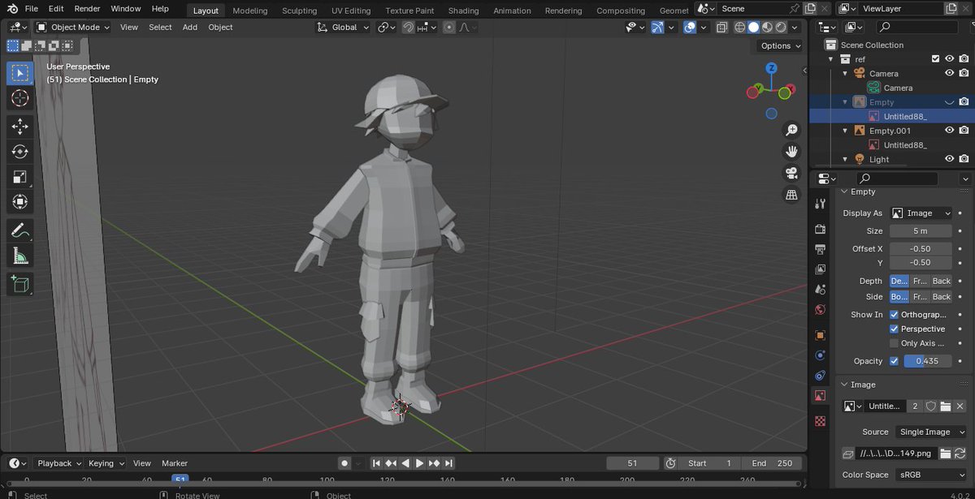
Task: Toggle viewport gizmos visibility
Action: [657, 27]
